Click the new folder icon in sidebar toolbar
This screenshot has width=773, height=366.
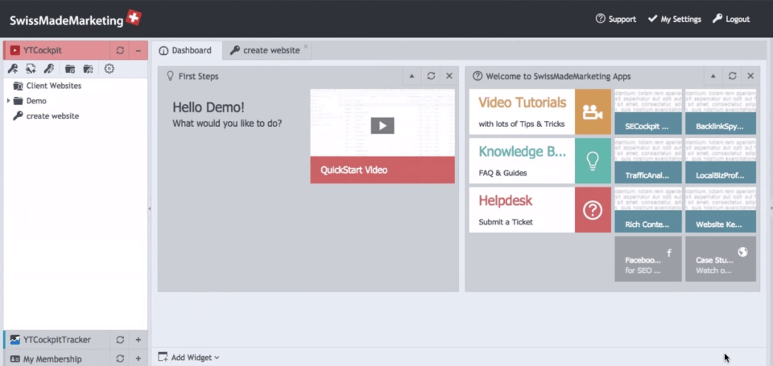tap(70, 69)
